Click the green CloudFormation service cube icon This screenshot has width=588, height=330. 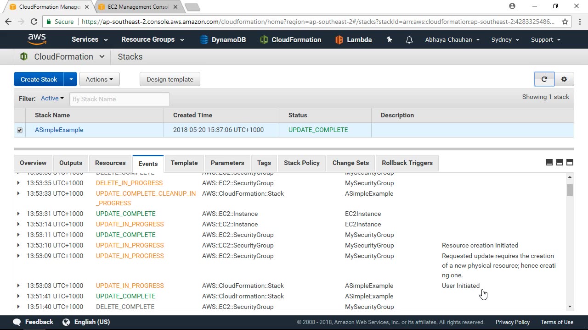click(x=23, y=57)
